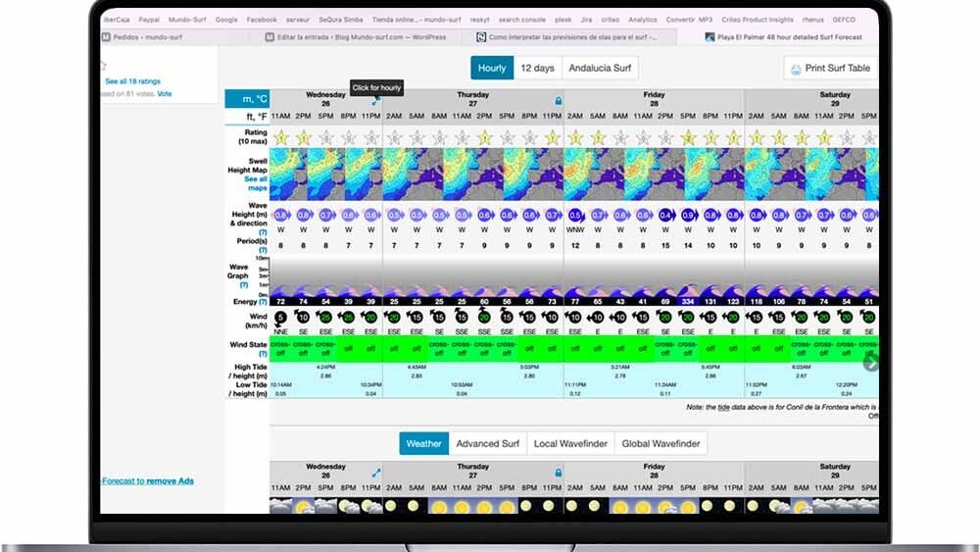Click lock icon on Thursday 27 in weather table

click(559, 474)
